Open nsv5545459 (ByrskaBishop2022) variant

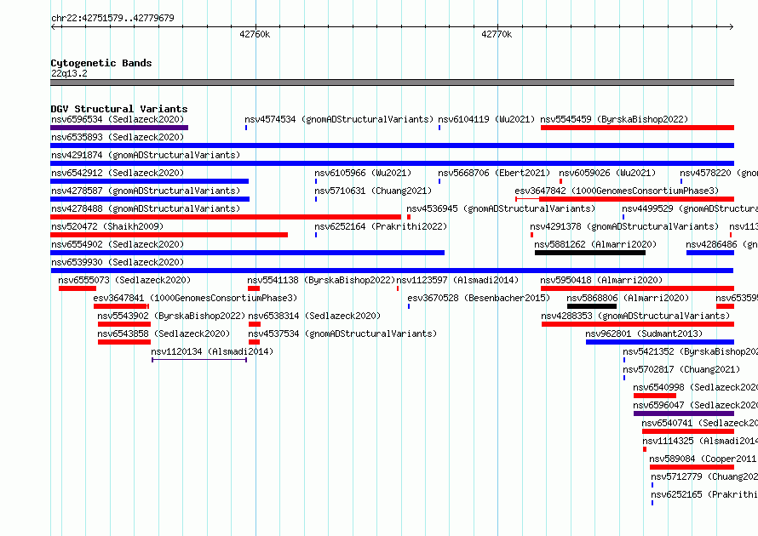[x=614, y=119]
